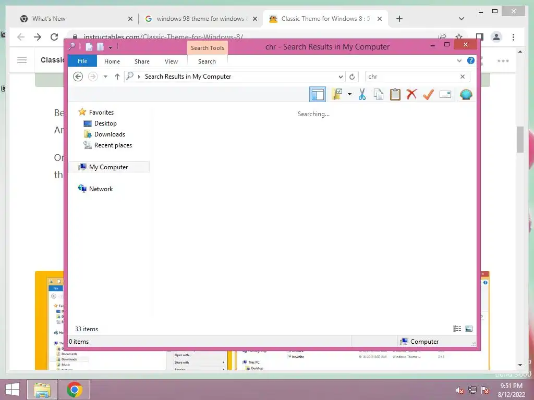534x400 pixels.
Task: Switch to details view icon
Action: [457, 329]
